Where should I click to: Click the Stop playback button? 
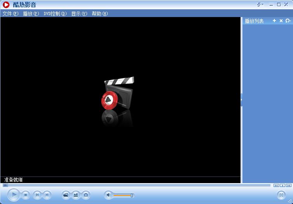[x=26, y=195]
